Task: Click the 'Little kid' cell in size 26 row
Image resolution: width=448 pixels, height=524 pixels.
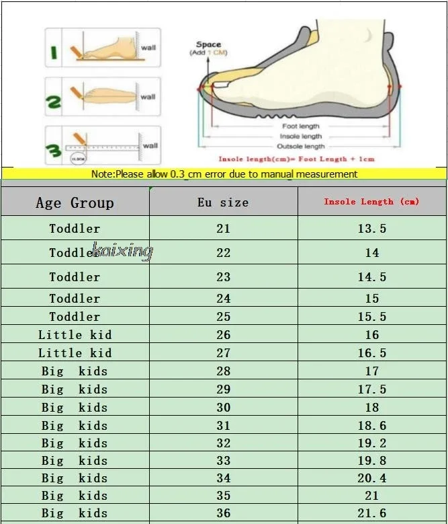Action: tap(75, 334)
